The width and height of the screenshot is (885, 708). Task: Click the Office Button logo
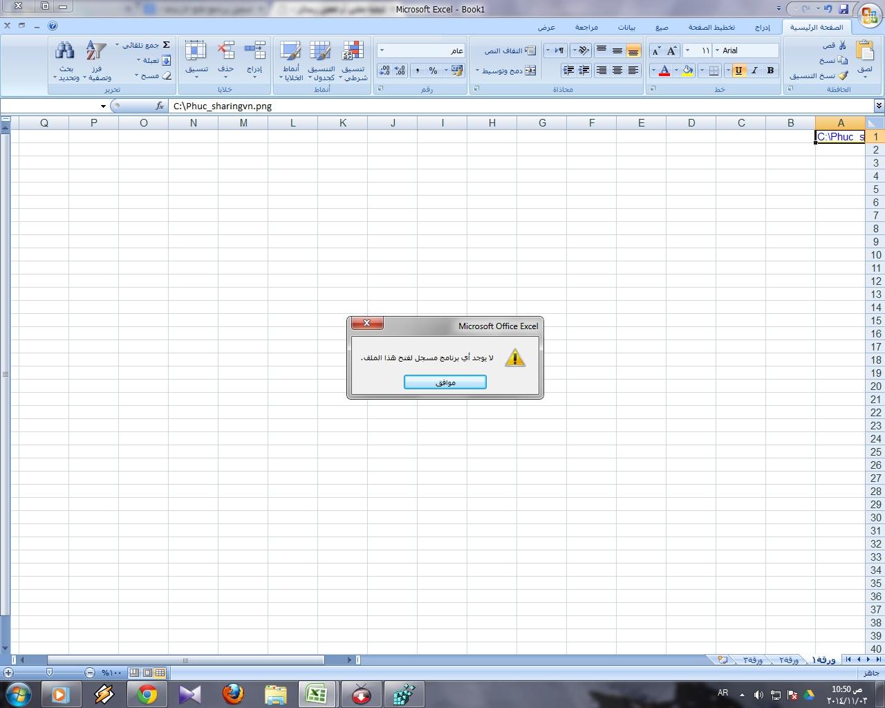click(x=868, y=15)
